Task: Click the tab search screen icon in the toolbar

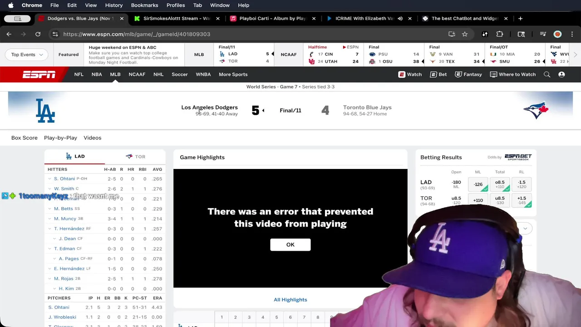Action: (x=521, y=34)
